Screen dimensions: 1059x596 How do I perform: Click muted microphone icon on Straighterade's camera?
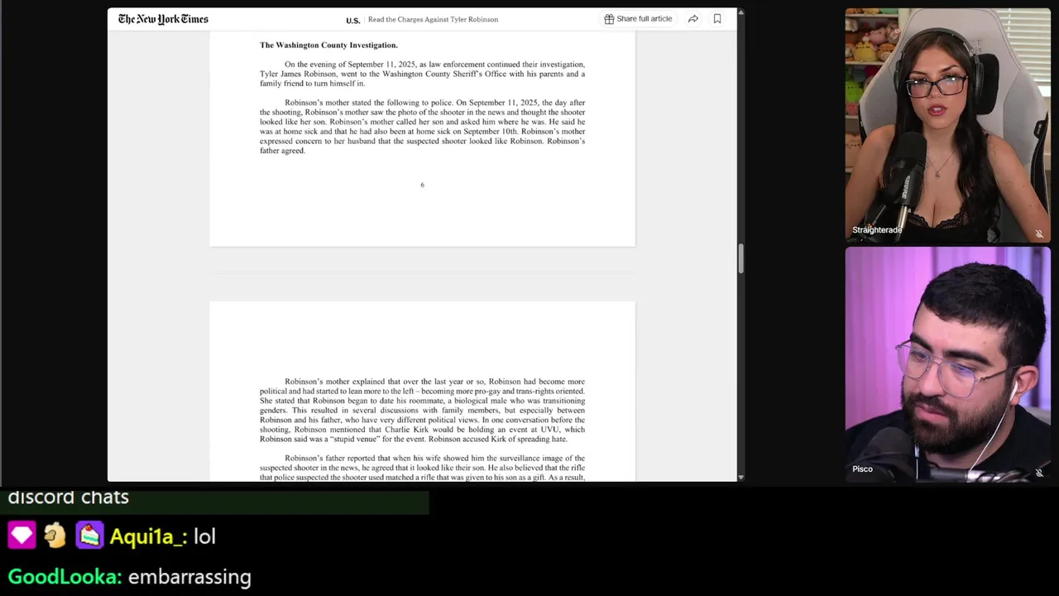(1039, 234)
